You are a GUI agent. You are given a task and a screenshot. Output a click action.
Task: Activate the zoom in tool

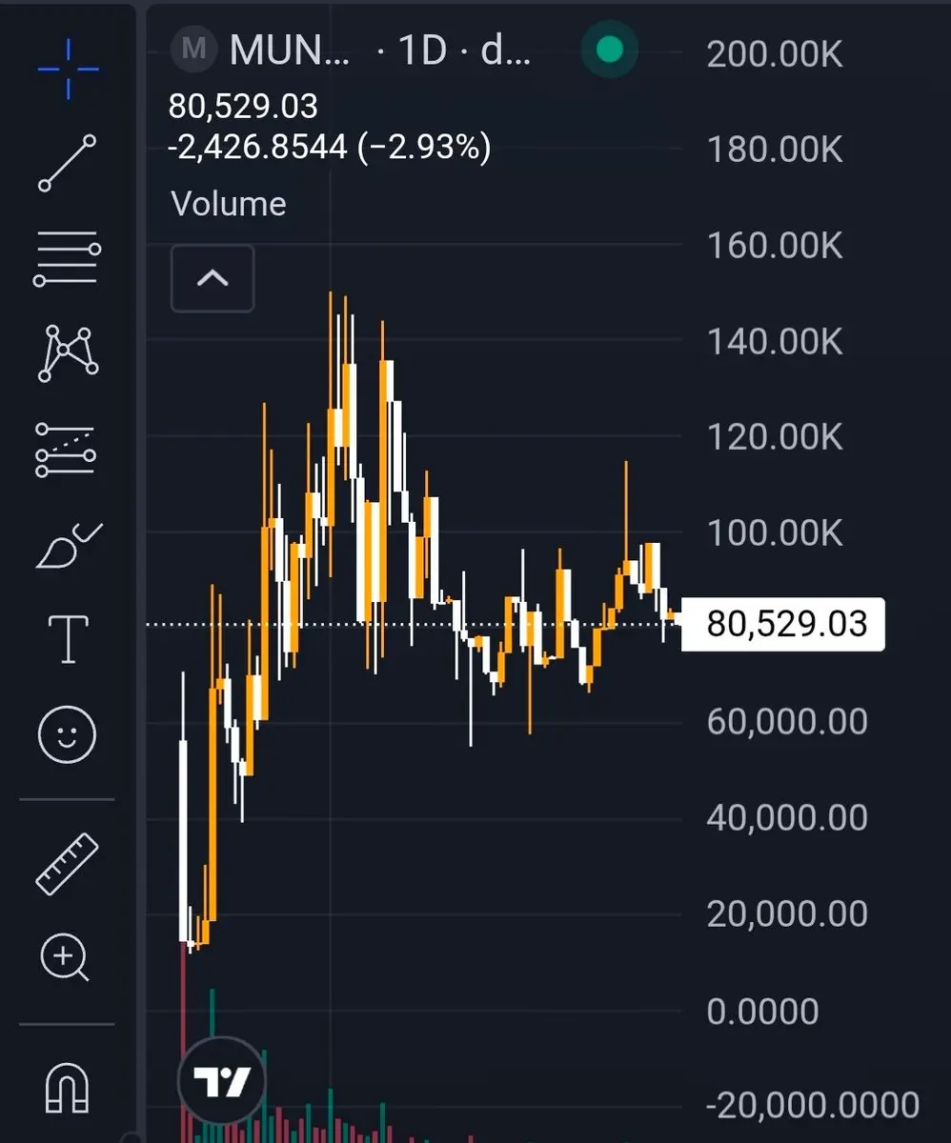click(65, 957)
